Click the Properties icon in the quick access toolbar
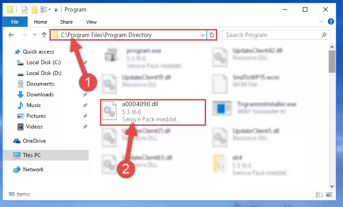 pyautogui.click(x=24, y=10)
